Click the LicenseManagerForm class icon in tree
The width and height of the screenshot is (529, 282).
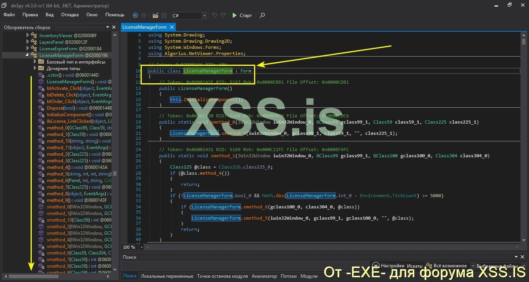34,55
